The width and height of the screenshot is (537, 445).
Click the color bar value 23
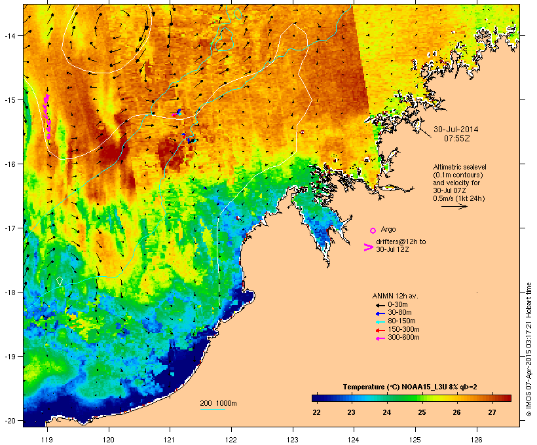tap(352, 412)
